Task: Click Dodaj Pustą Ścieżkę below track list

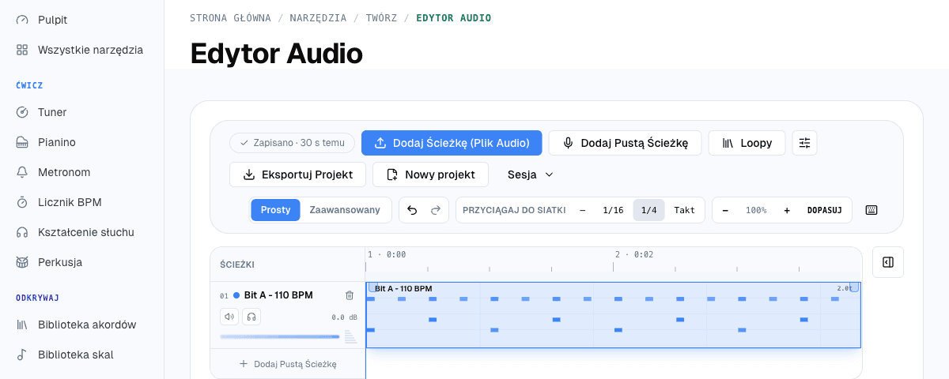Action: (288, 364)
